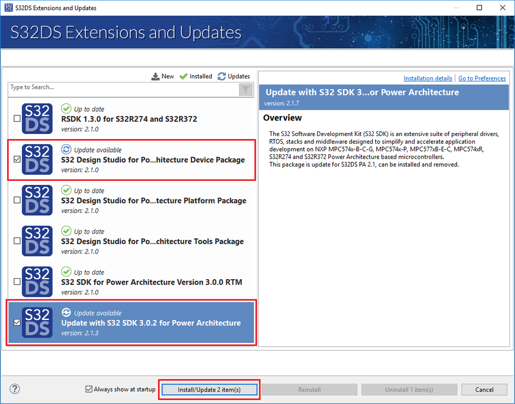This screenshot has height=404, width=515.
Task: Click the Installed green checkmark filter
Action: click(184, 76)
